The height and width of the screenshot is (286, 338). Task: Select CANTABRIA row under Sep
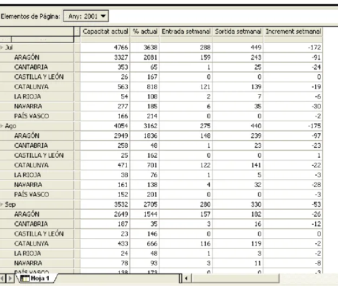coord(37,224)
